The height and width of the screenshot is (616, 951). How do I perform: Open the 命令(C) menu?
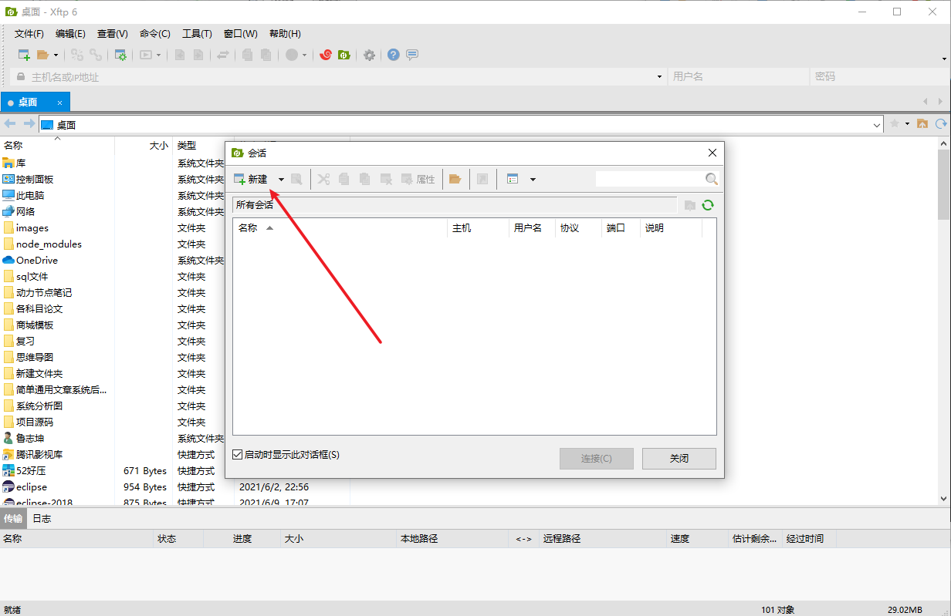pos(155,34)
